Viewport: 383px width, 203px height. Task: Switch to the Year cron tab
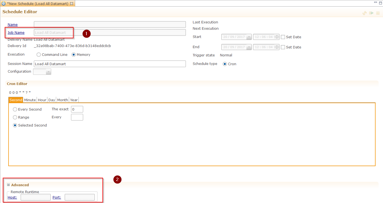(x=74, y=100)
